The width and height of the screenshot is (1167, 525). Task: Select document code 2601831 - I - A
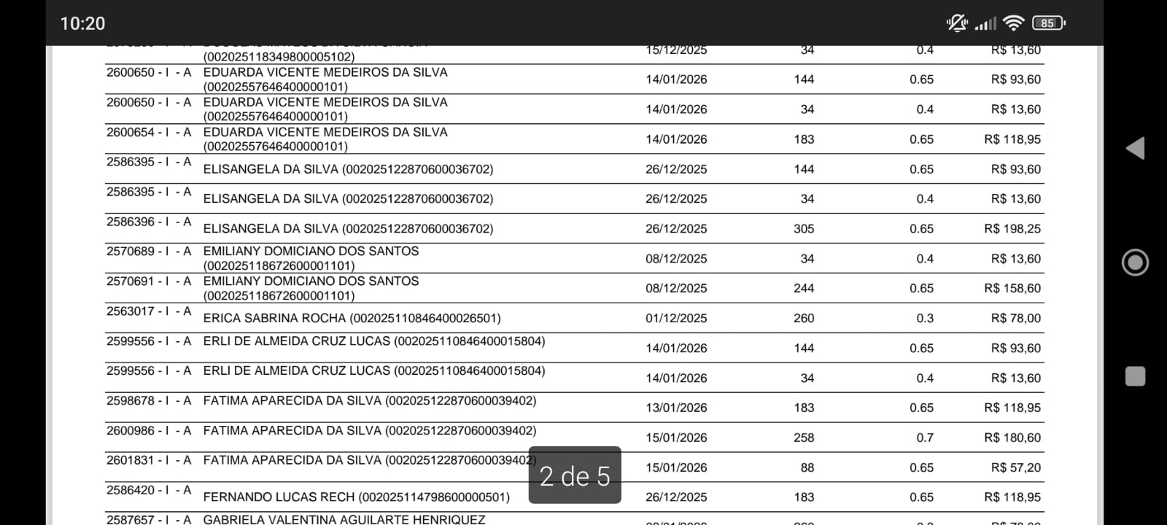point(149,461)
